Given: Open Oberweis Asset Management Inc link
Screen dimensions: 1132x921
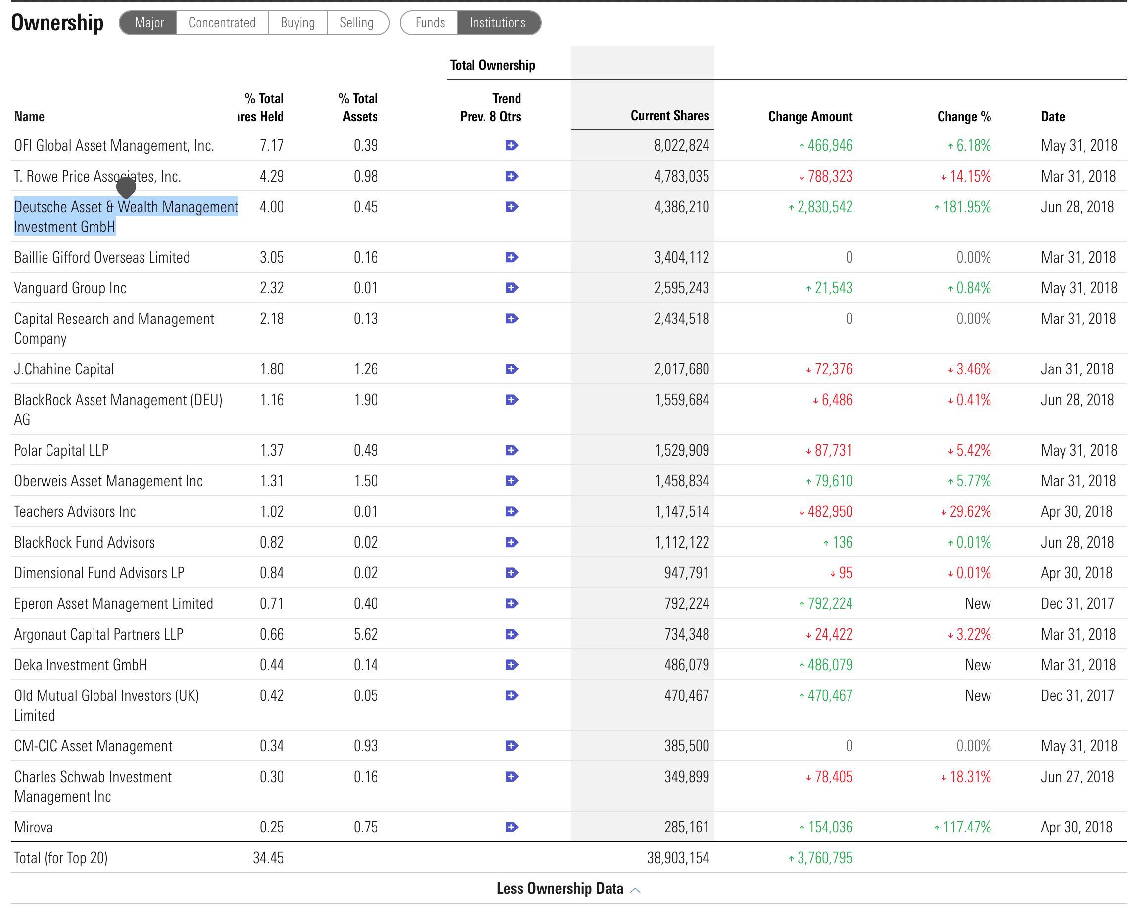Looking at the screenshot, I should coord(108,481).
